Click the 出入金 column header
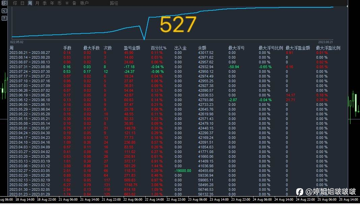360x205 pixels. pyautogui.click(x=180, y=48)
